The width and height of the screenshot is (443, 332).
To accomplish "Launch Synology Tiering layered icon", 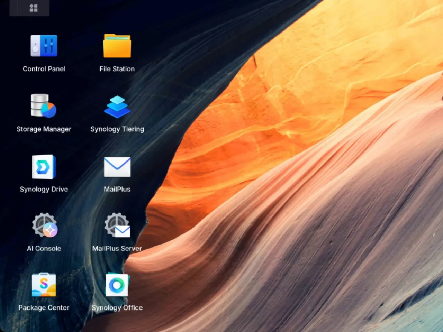I will (x=117, y=107).
